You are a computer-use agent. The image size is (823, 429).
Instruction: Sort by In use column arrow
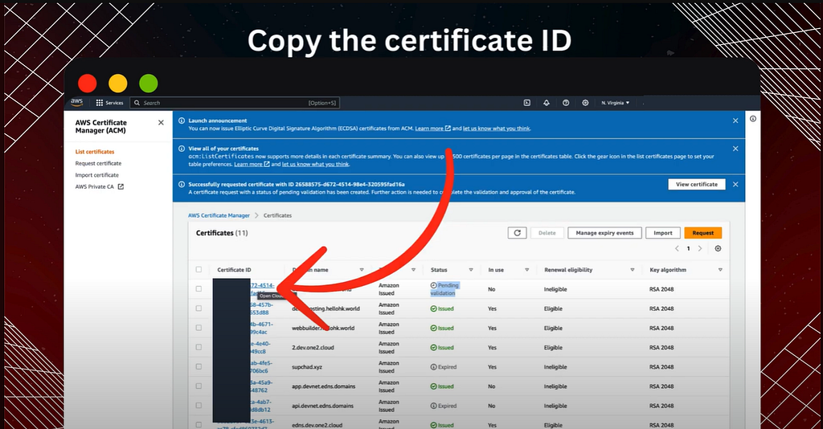(527, 270)
